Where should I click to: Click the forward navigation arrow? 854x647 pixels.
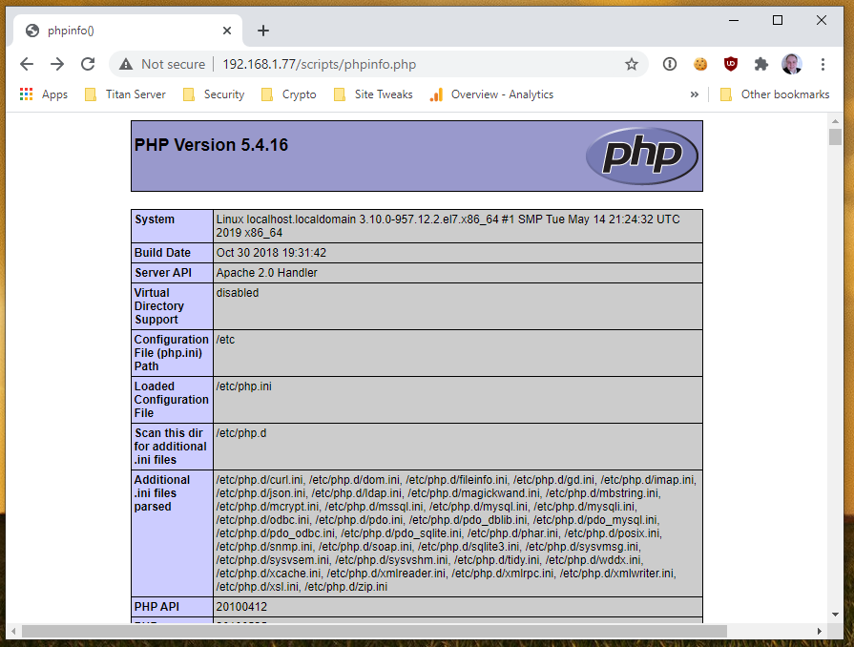[x=57, y=64]
